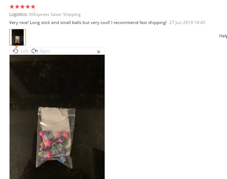The width and height of the screenshot is (227, 179).
Task: Click the 'Right' rotate label
Action: pyautogui.click(x=45, y=51)
